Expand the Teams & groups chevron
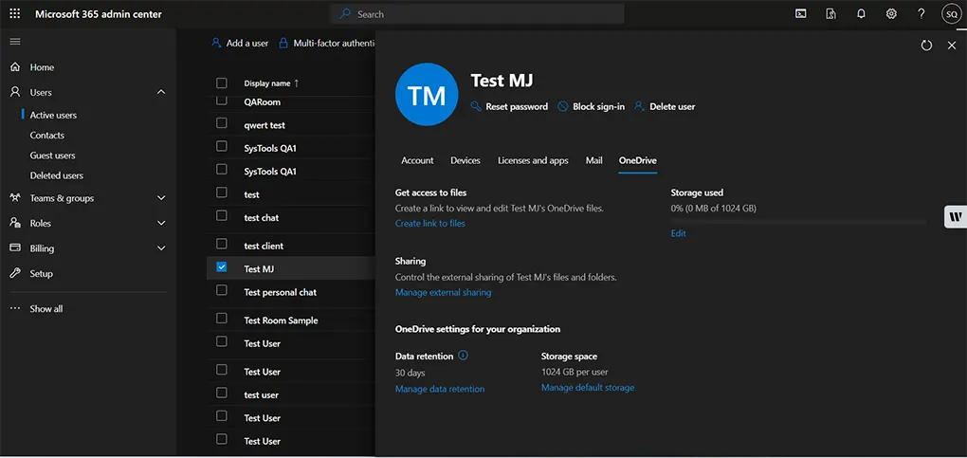Image resolution: width=967 pixels, height=458 pixels. click(x=161, y=198)
